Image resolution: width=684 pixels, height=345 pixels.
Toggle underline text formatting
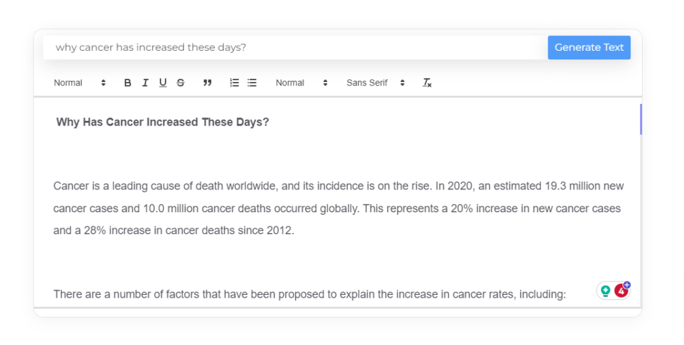pos(163,83)
